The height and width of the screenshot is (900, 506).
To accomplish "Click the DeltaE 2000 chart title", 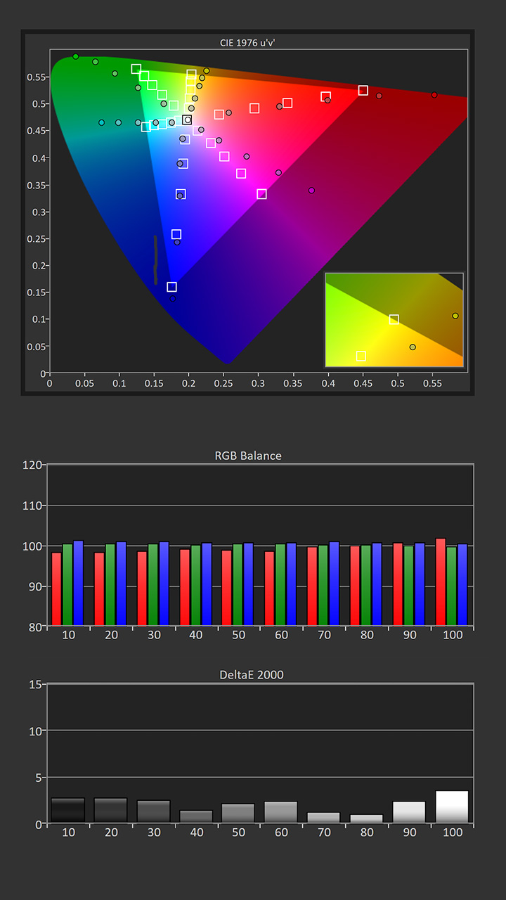I will point(252,675).
